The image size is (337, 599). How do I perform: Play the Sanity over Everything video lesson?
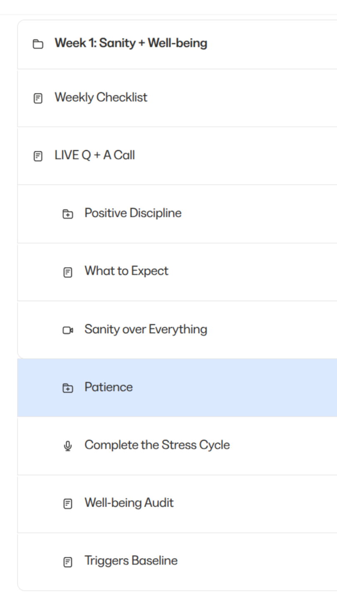click(146, 329)
